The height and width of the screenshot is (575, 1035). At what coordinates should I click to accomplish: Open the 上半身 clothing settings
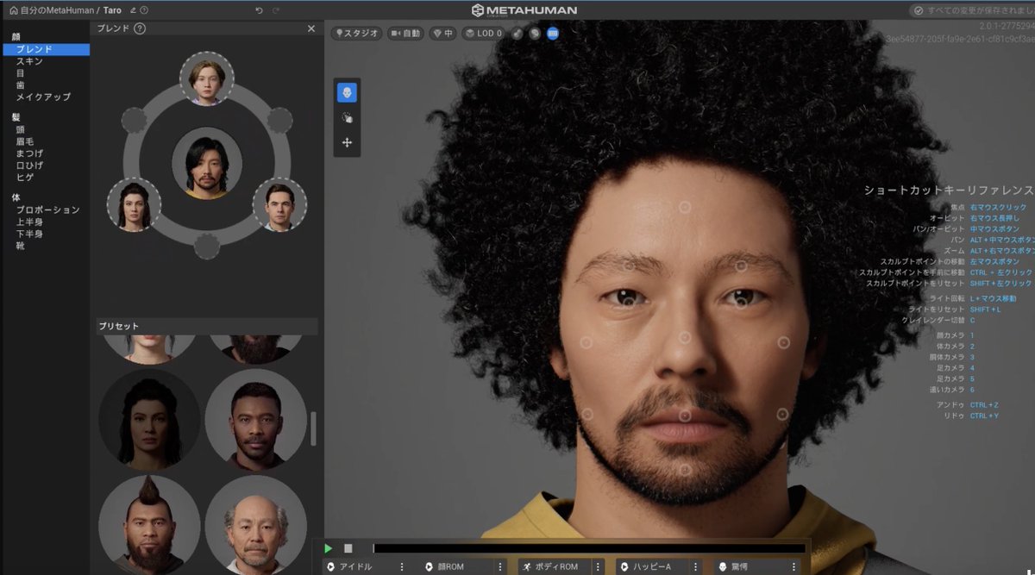point(29,222)
